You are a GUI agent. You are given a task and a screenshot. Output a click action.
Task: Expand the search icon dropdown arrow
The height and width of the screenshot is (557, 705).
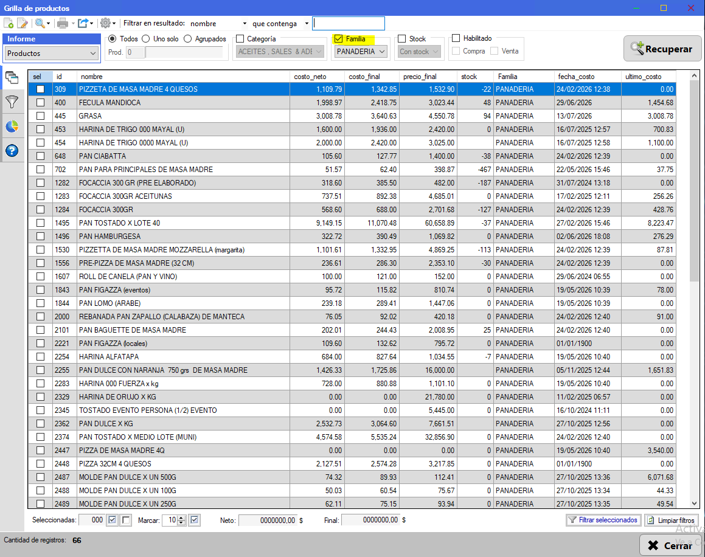point(48,23)
